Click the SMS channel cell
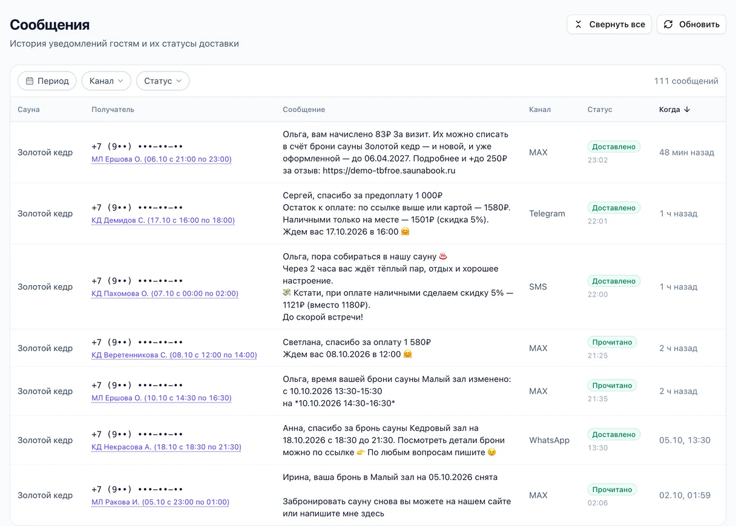The height and width of the screenshot is (526, 736). [538, 287]
